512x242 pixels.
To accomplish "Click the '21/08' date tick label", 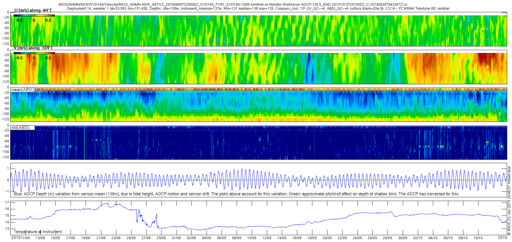I will 101,238.
